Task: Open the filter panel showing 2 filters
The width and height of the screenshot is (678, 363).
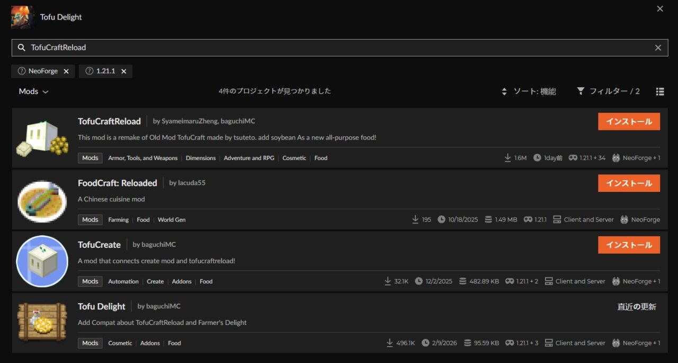Action: [x=608, y=91]
